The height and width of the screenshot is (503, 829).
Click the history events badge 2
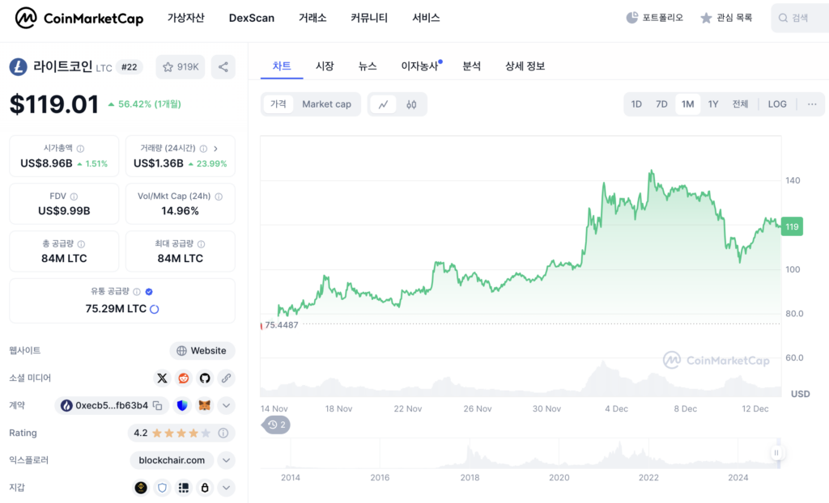[x=277, y=425]
